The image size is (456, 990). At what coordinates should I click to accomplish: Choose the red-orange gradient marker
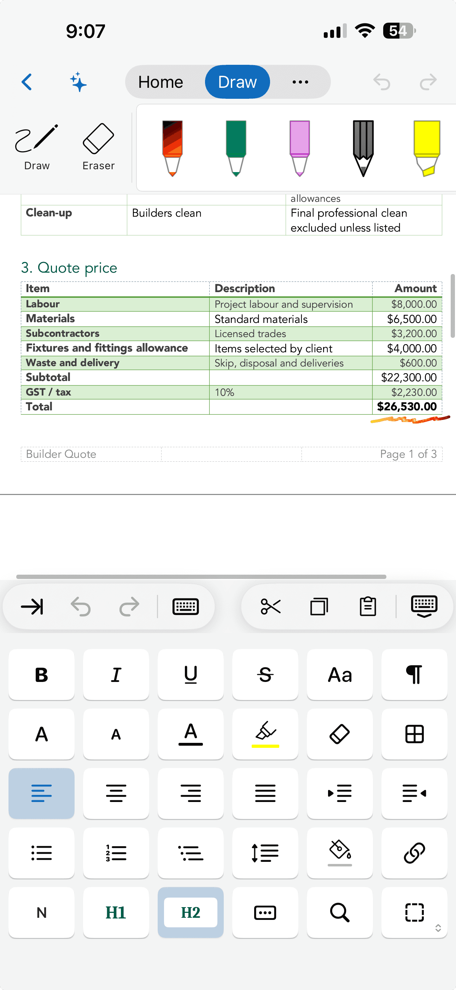[173, 148]
